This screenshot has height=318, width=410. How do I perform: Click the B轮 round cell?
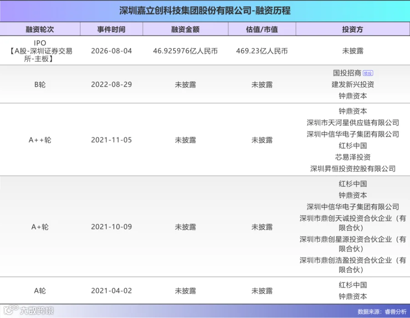40,85
